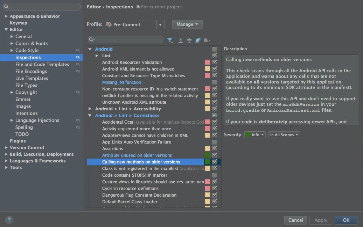This screenshot has width=363, height=227.
Task: Open the Profile Pre-Commit dropdown
Action: 134,24
